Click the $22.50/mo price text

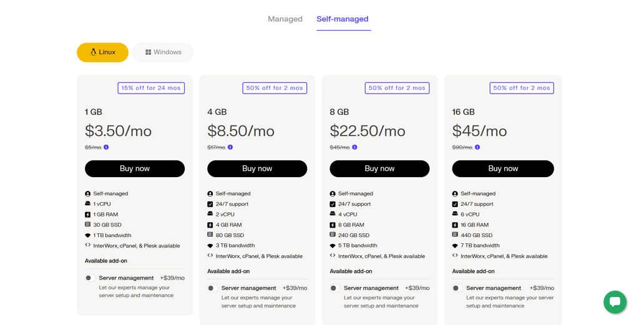[368, 131]
